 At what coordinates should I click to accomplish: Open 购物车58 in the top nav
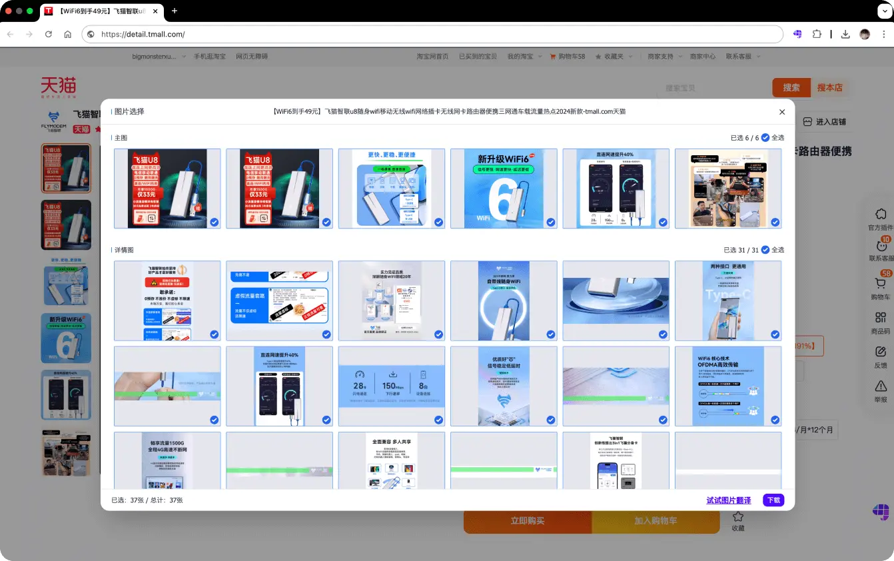(x=568, y=57)
